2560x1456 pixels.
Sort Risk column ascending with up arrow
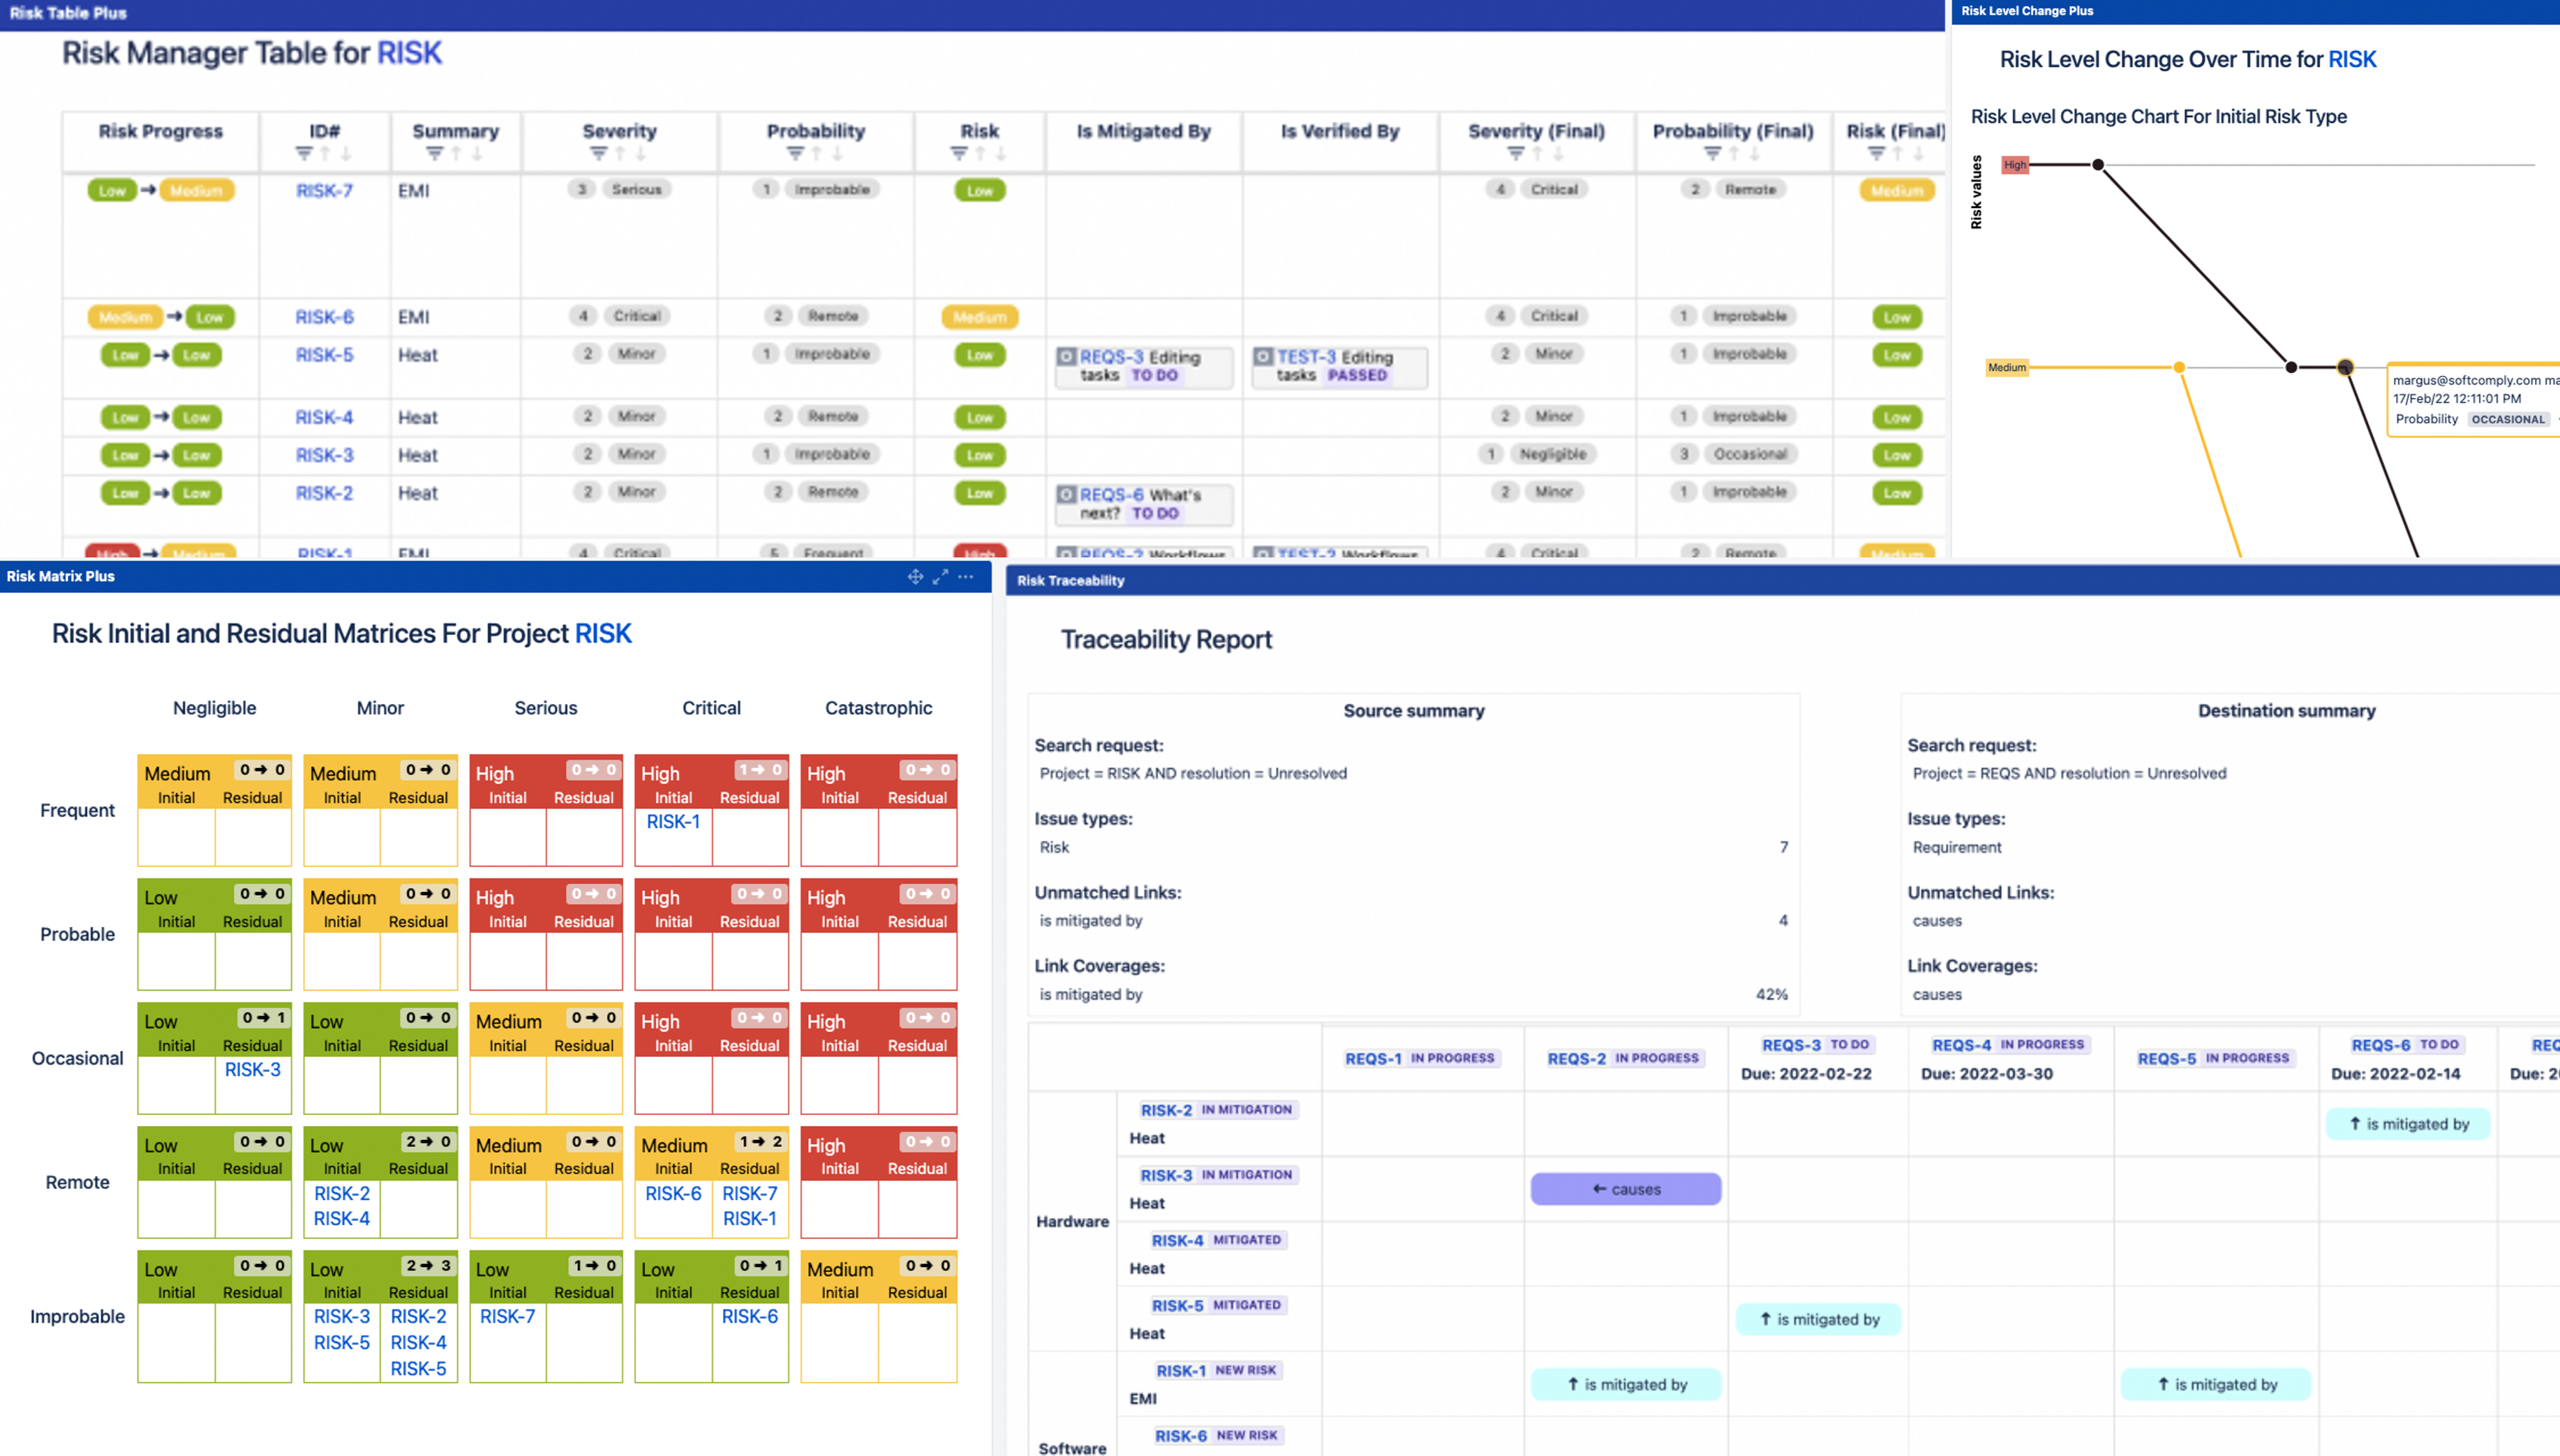(x=981, y=154)
